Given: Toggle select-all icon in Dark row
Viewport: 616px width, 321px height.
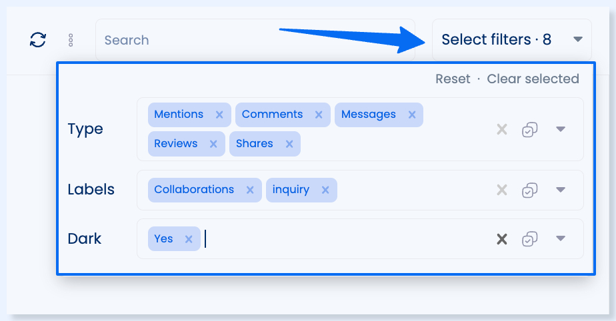Looking at the screenshot, I should (x=529, y=239).
